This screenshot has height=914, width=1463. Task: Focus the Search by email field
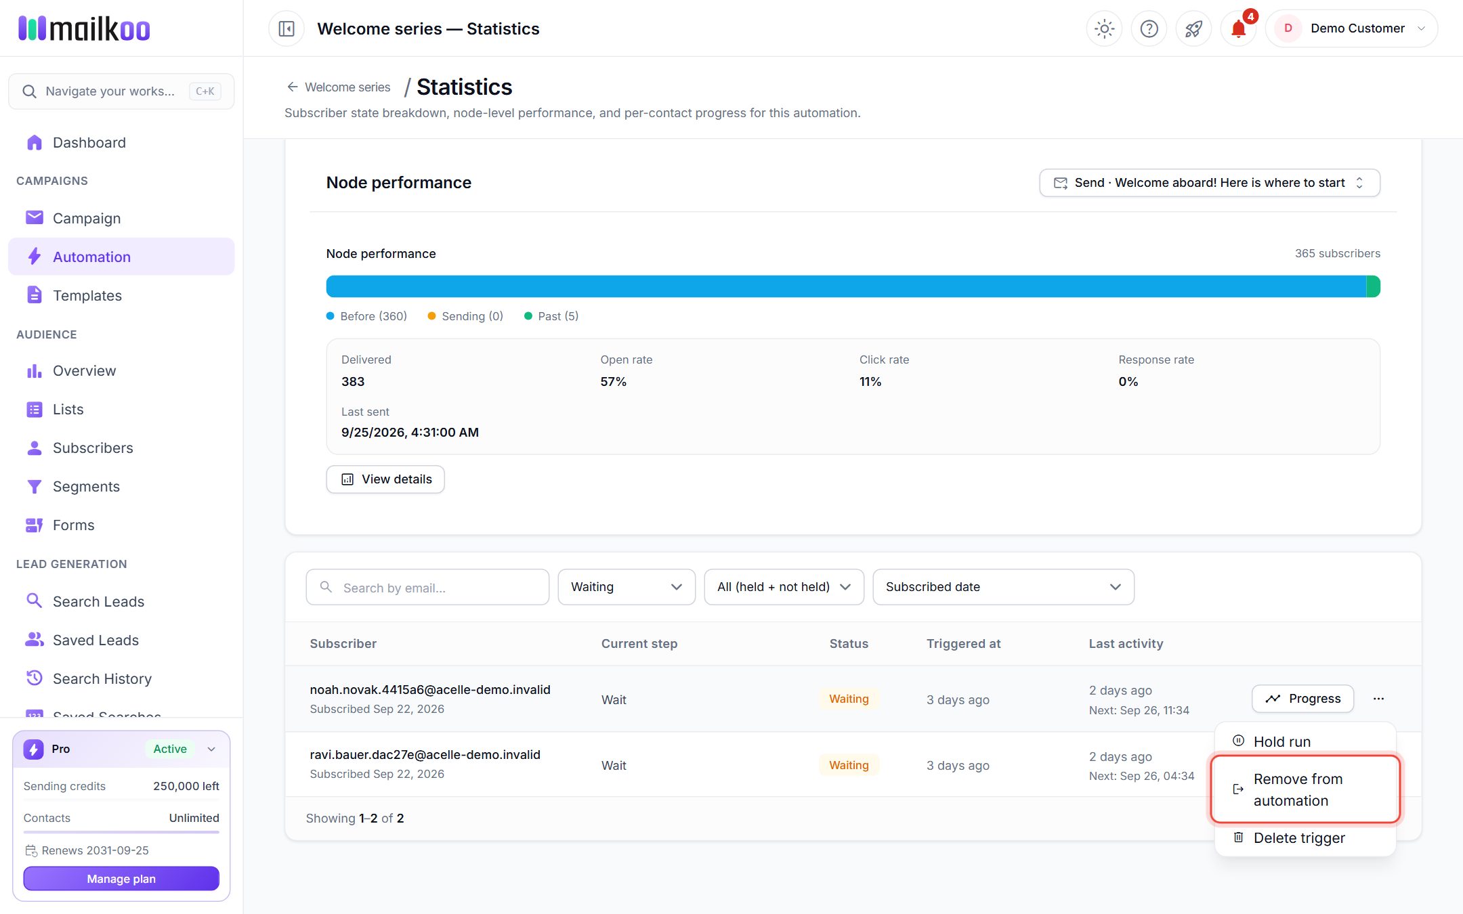click(427, 587)
